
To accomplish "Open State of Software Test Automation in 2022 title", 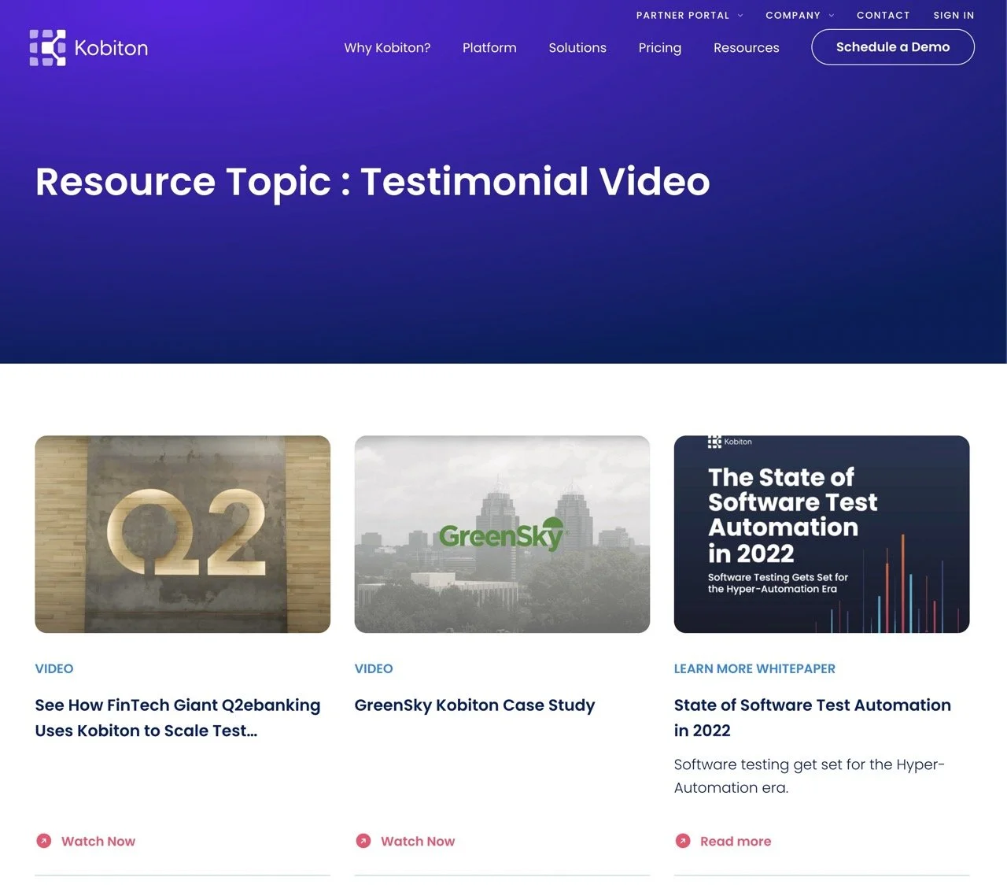I will (x=813, y=718).
